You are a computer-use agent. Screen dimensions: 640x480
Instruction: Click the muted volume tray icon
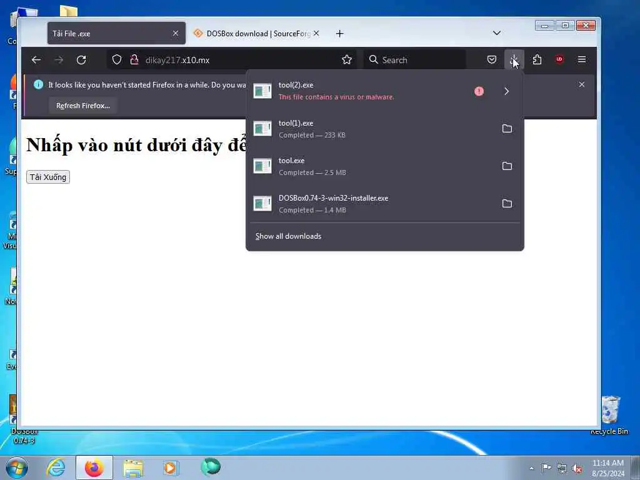click(577, 469)
